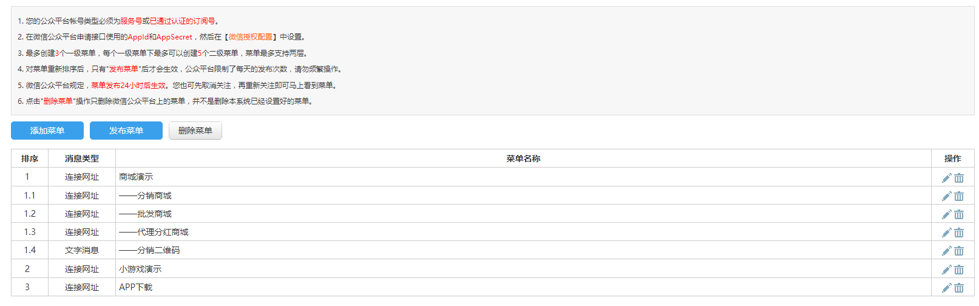Select the 消息类型 column header
This screenshot has height=306, width=979.
tap(82, 158)
